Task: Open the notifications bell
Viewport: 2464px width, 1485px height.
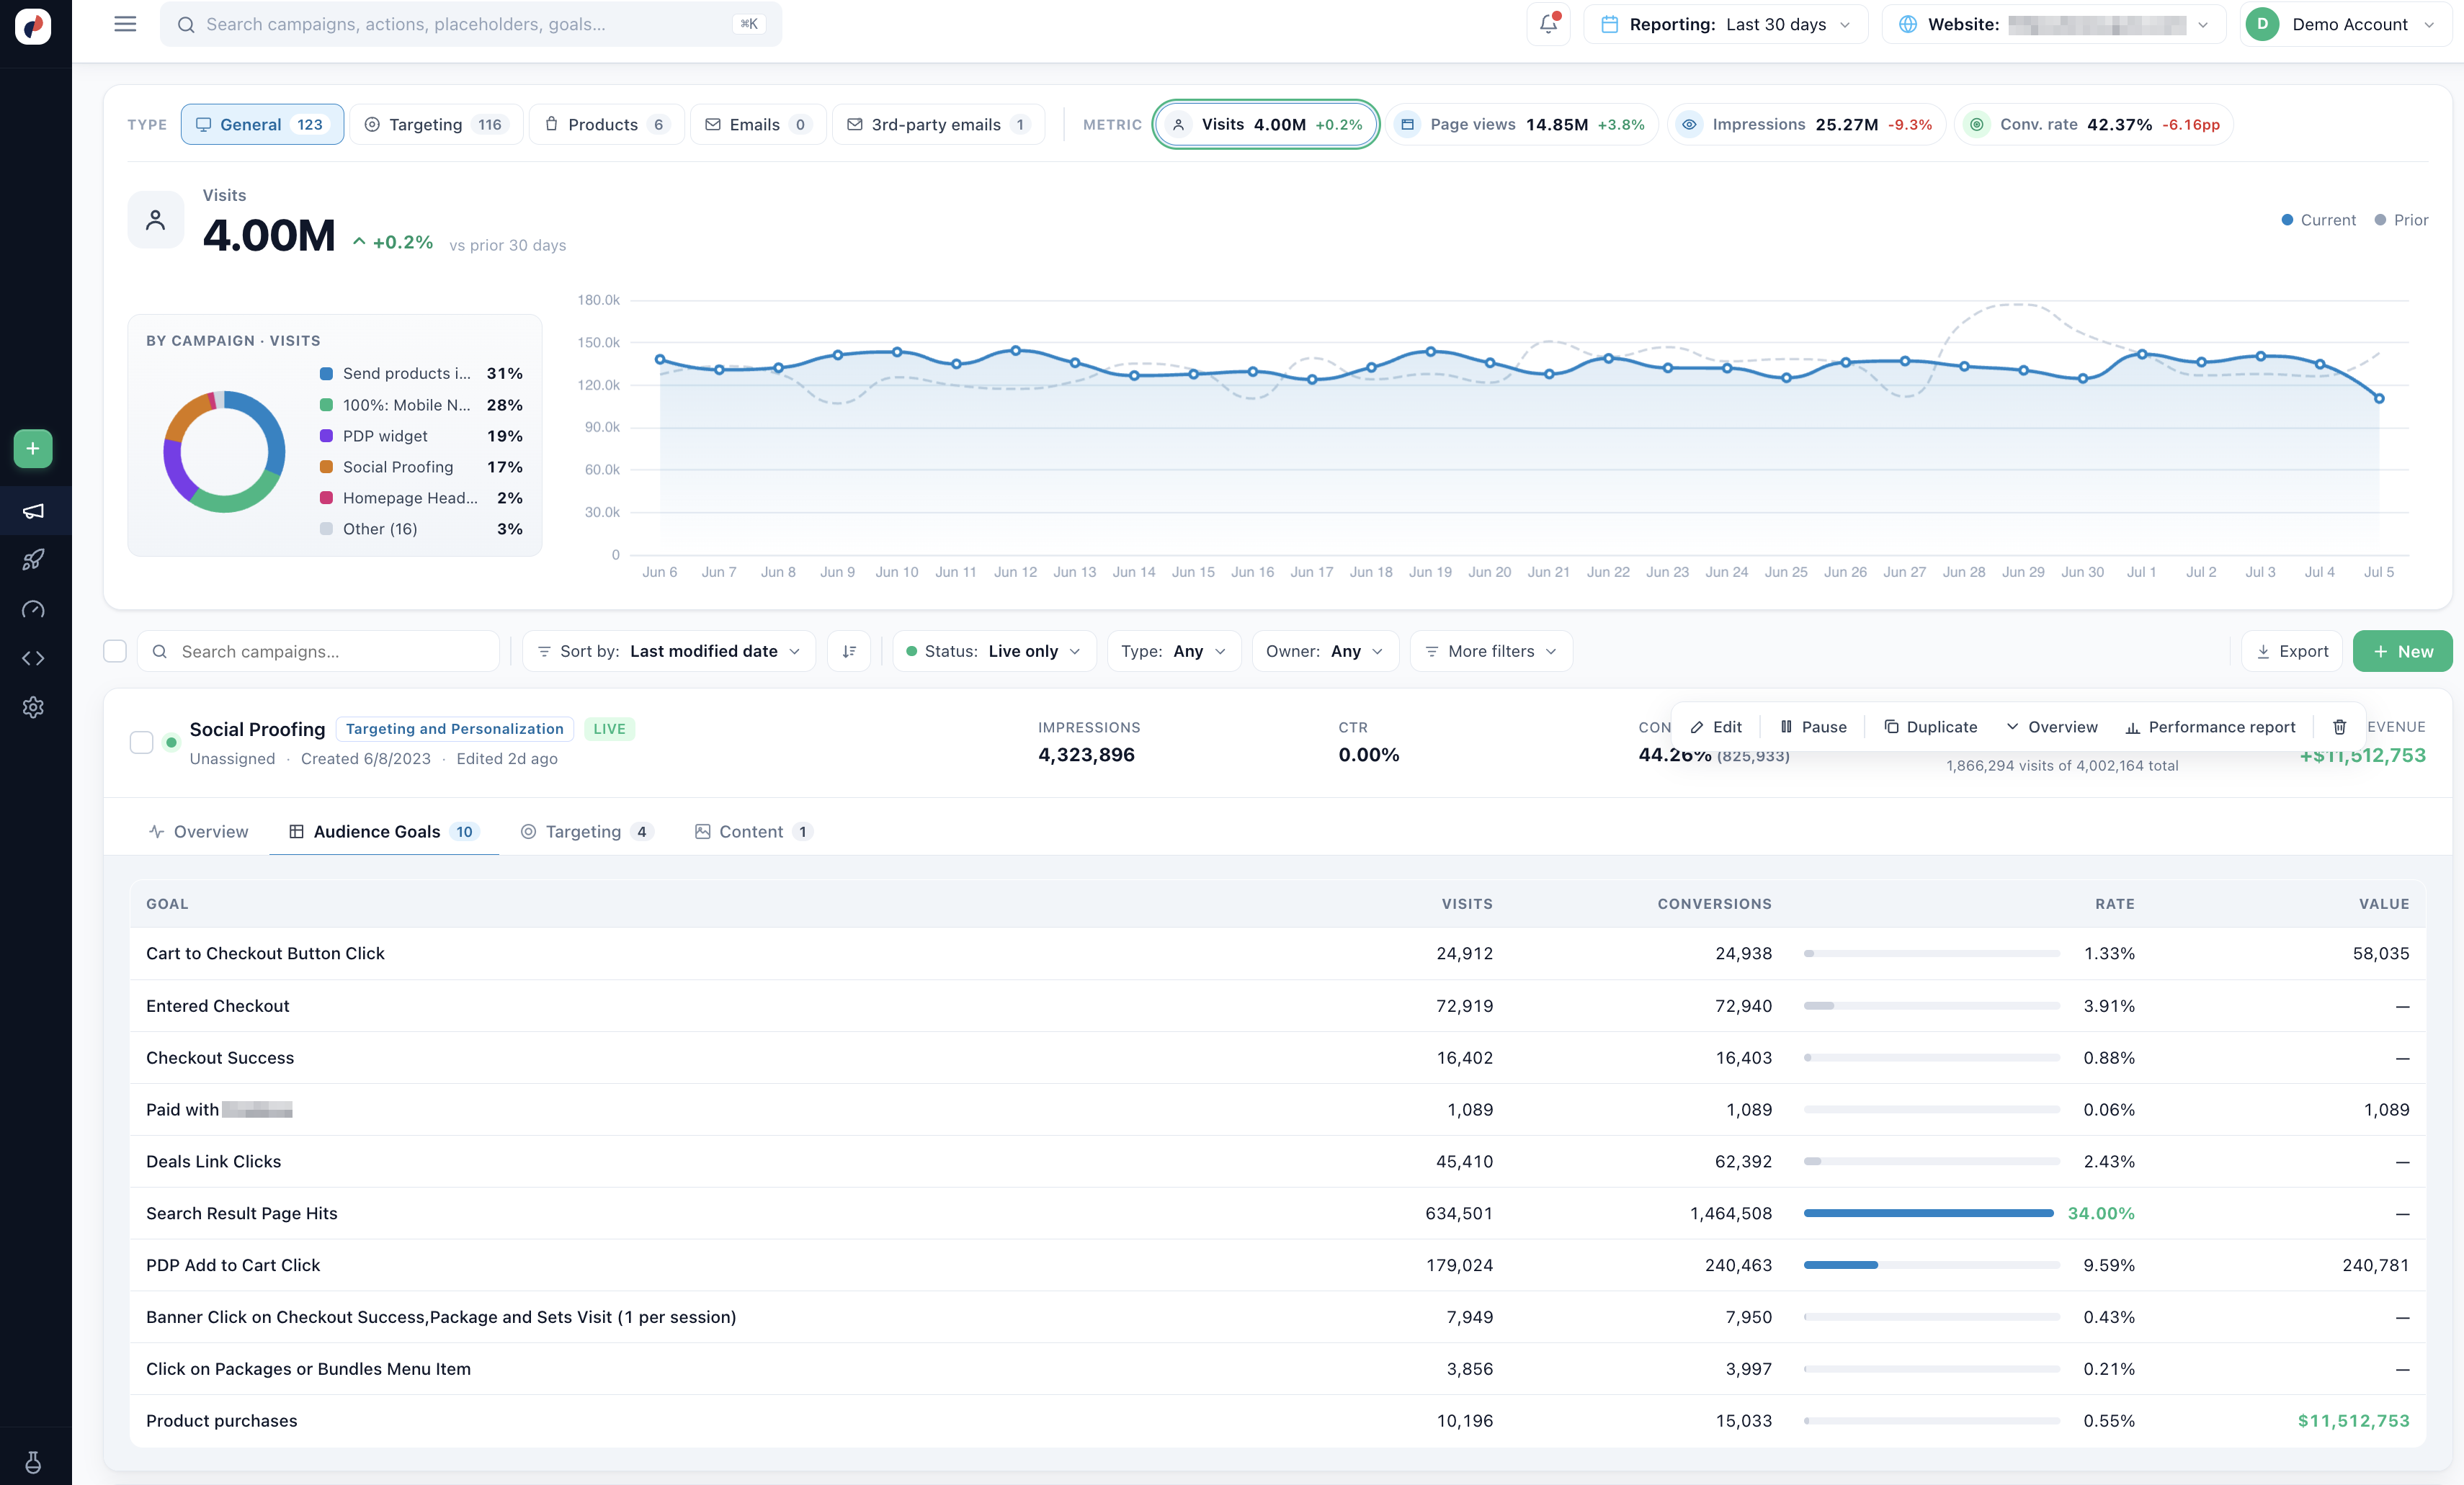Action: click(x=1547, y=24)
